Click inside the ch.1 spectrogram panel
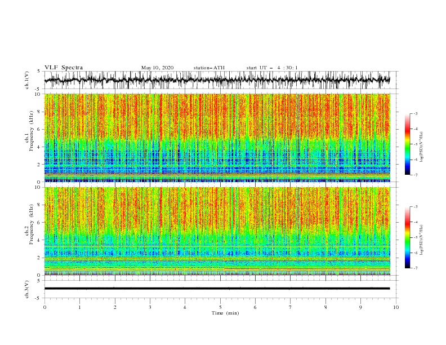The image size is (446, 345). pos(217,138)
